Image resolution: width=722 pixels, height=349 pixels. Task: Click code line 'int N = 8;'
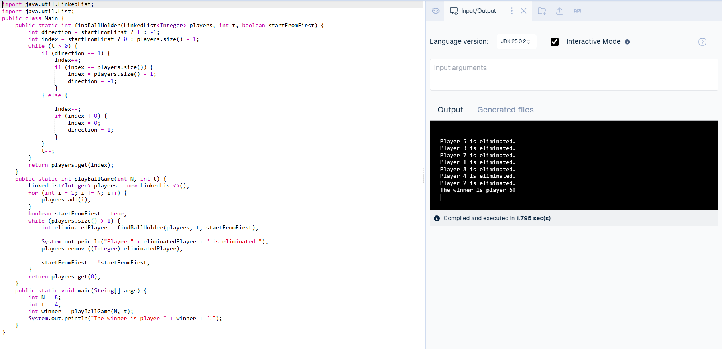[x=45, y=297]
